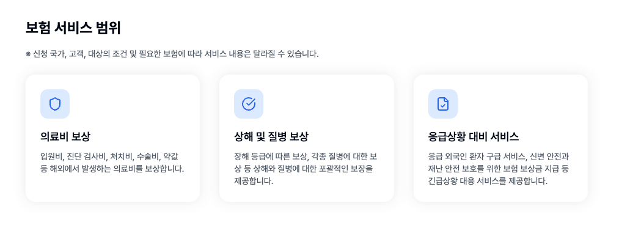Select the 상해 및 질병 보상 card title

coord(271,136)
